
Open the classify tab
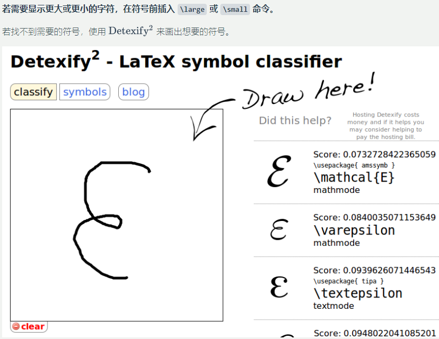point(33,92)
